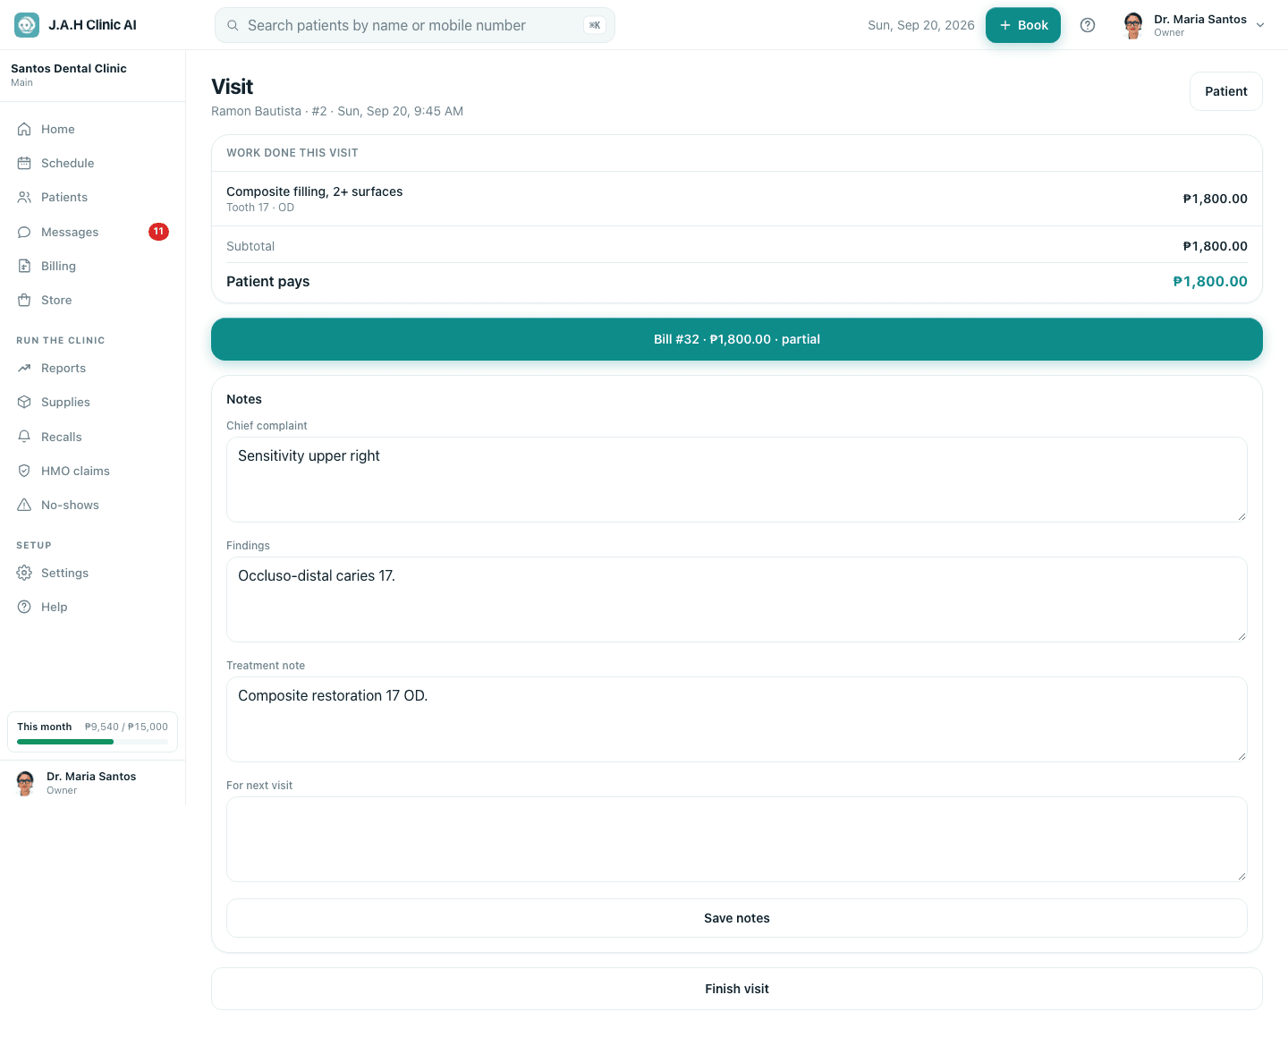Viewport: 1288px width, 1046px height.
Task: Click the This month revenue progress bar
Action: [x=92, y=742]
